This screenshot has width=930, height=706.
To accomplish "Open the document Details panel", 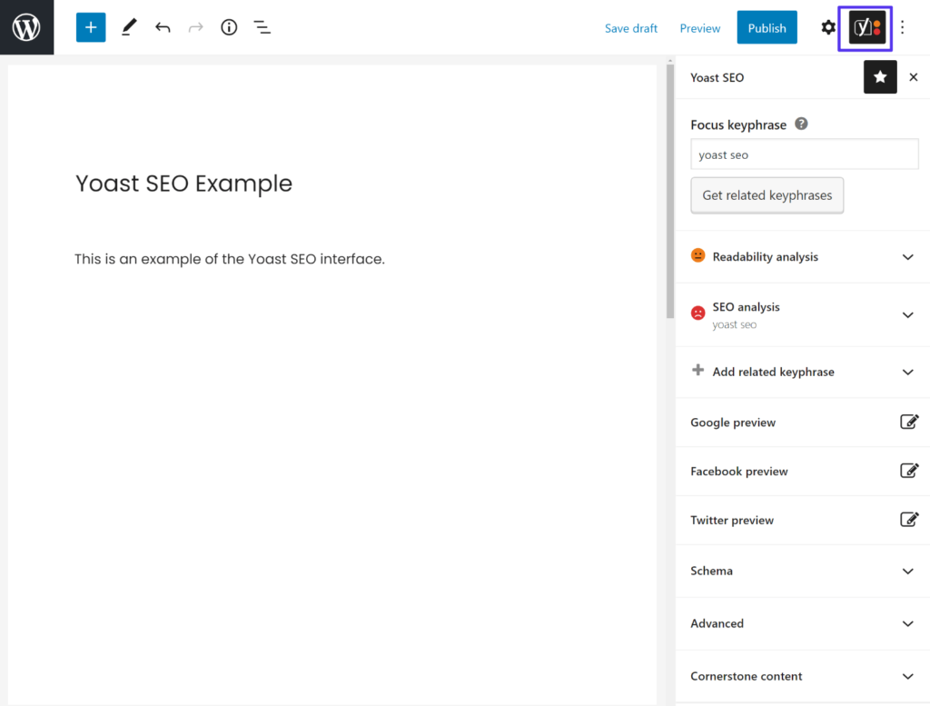I will tap(229, 27).
